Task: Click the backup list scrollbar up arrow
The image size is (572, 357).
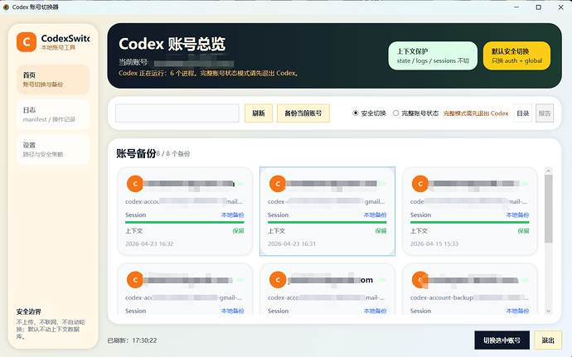Action: tap(548, 171)
